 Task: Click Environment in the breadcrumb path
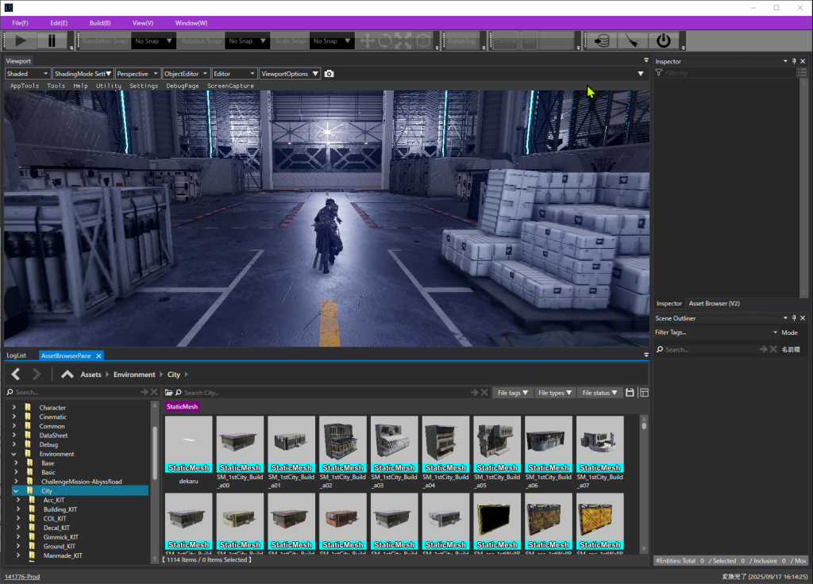pos(134,375)
